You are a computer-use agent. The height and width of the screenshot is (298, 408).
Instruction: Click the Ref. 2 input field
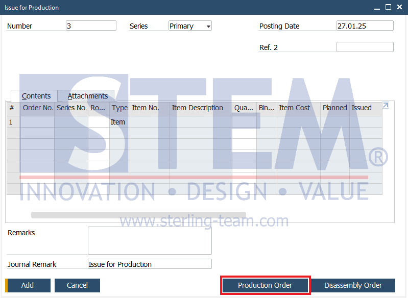point(365,47)
